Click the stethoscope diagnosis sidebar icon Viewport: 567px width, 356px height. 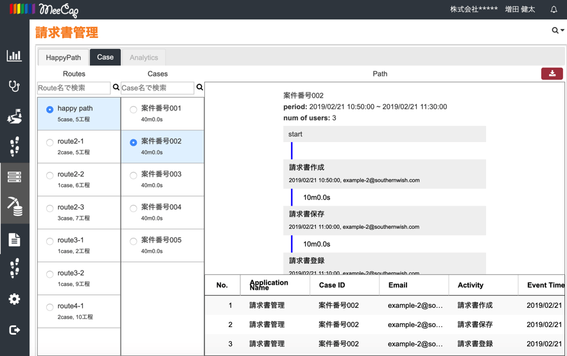click(14, 86)
